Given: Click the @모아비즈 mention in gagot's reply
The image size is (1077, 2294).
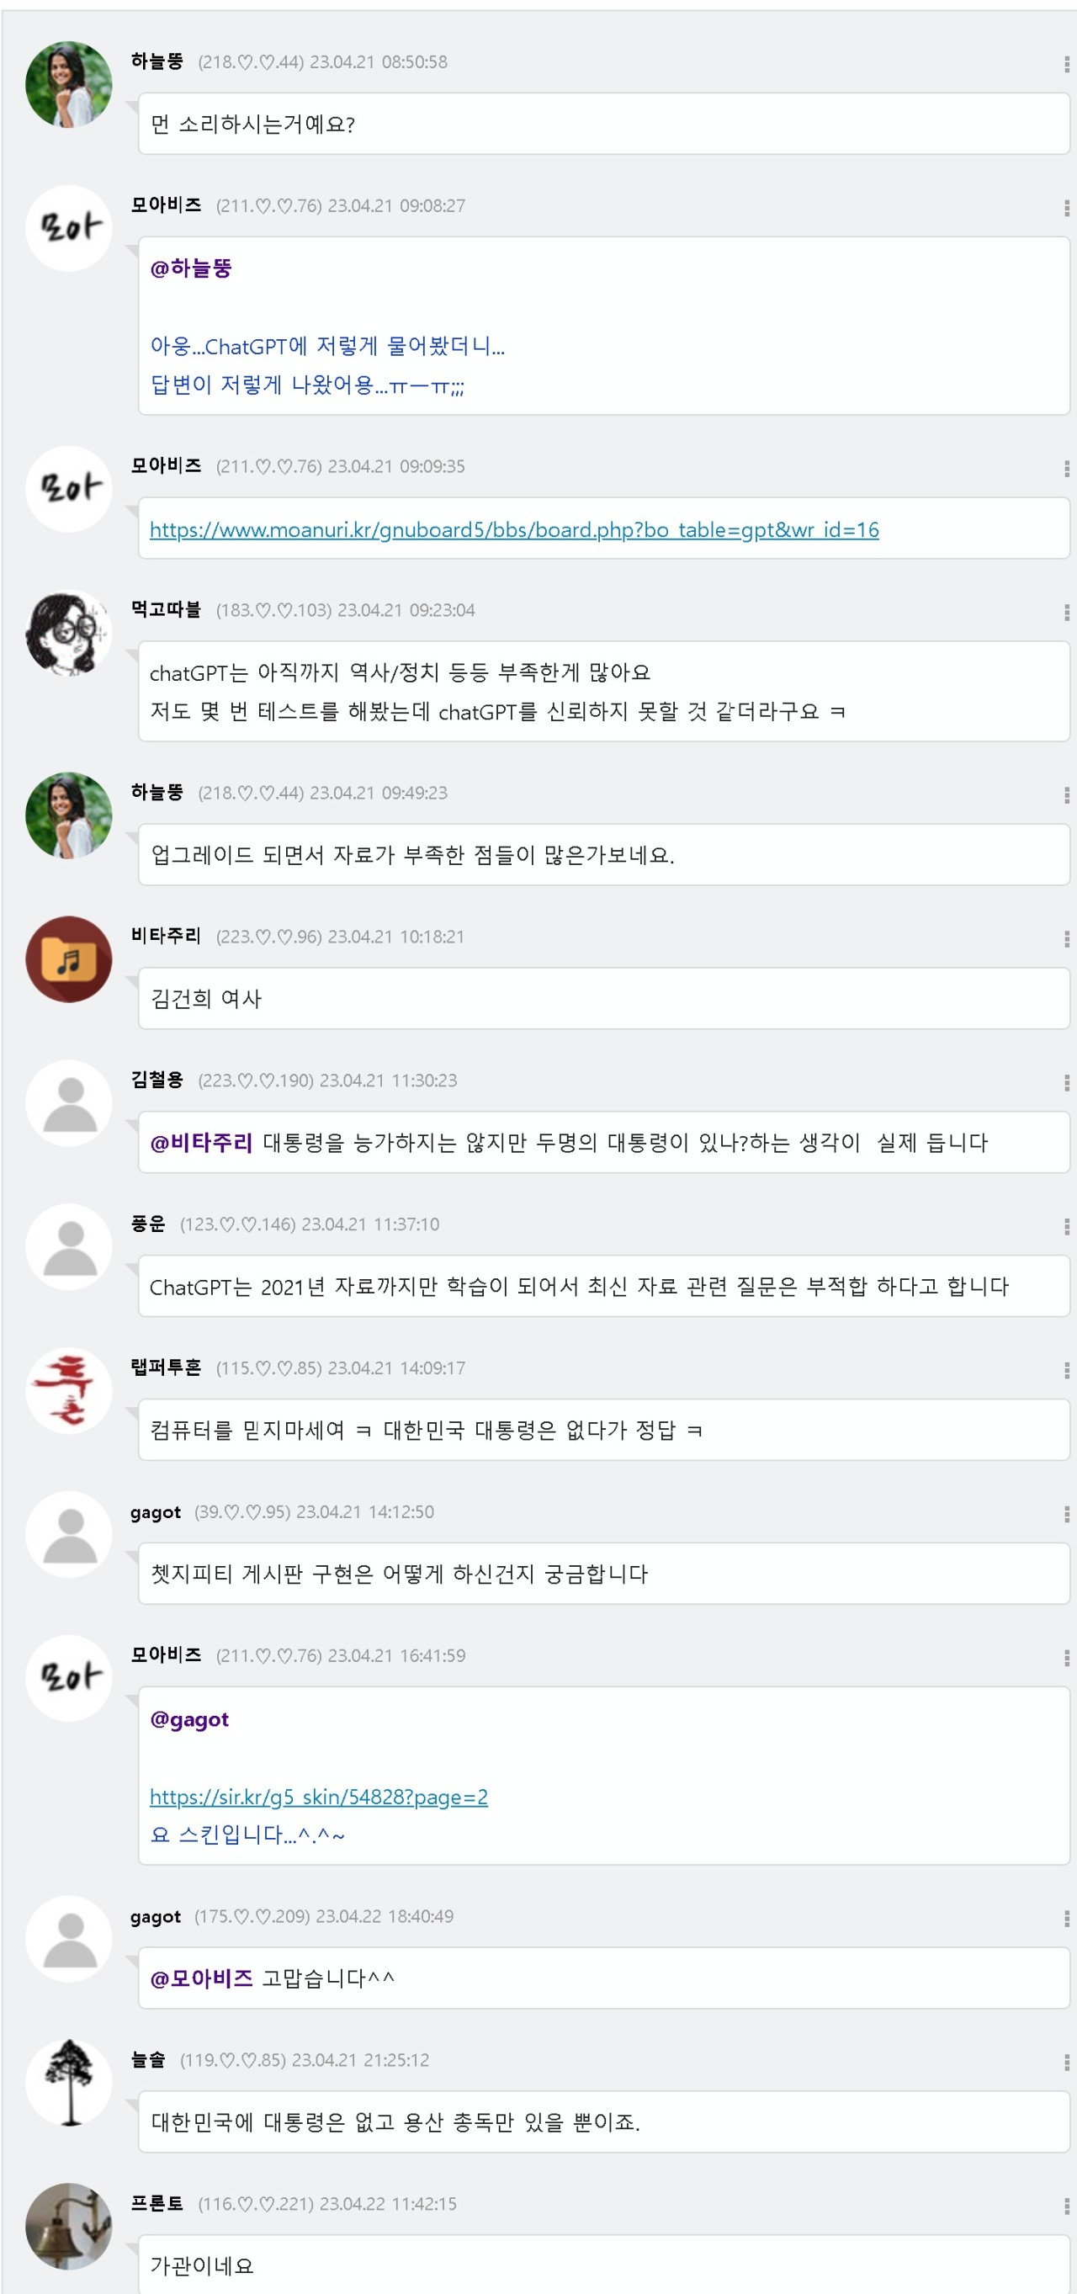Looking at the screenshot, I should pos(201,1978).
